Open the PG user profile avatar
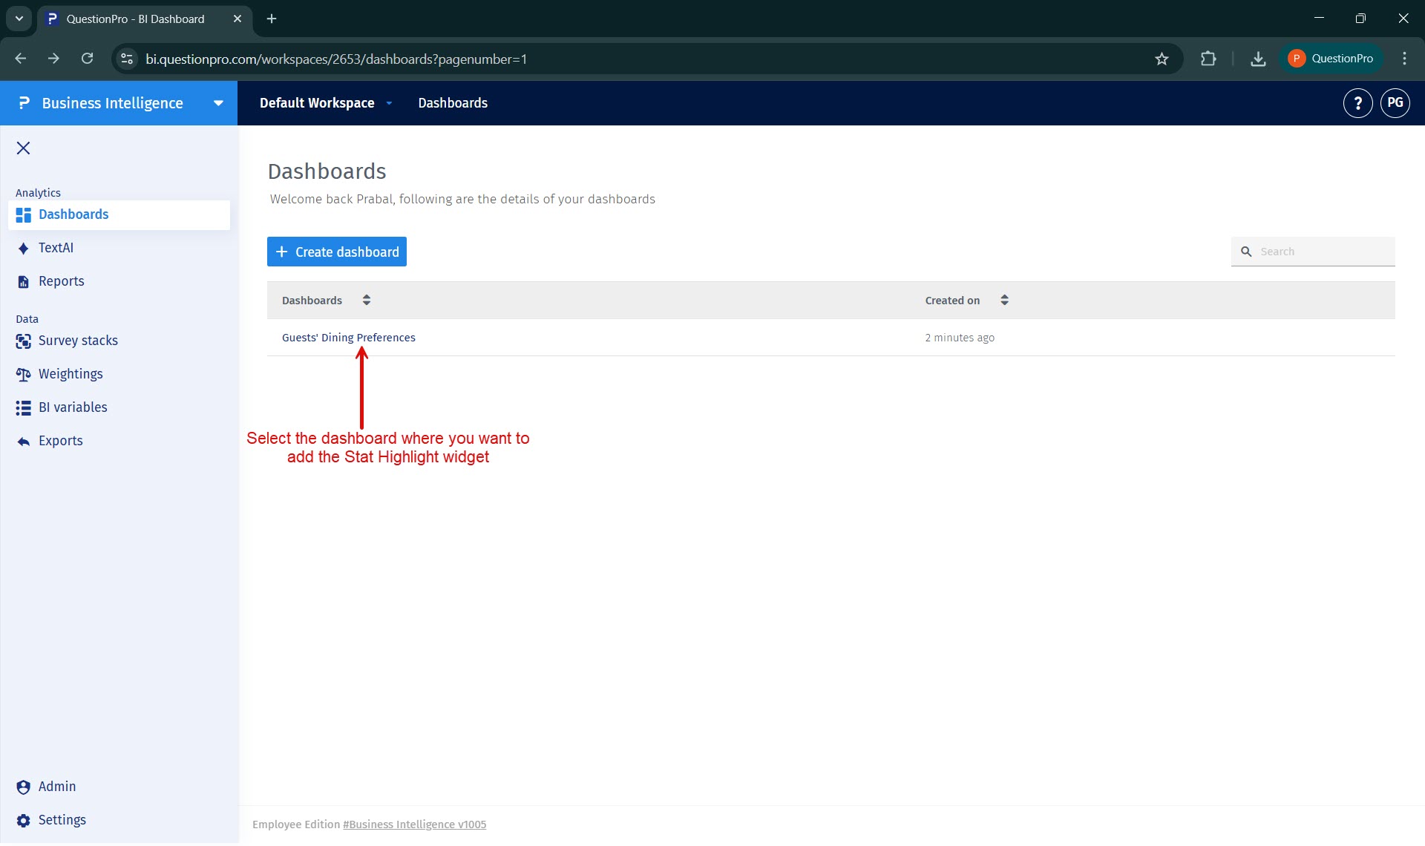Screen dimensions: 1425x846 coord(1395,103)
